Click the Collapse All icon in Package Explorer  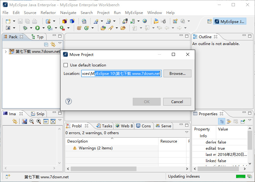click(46, 45)
